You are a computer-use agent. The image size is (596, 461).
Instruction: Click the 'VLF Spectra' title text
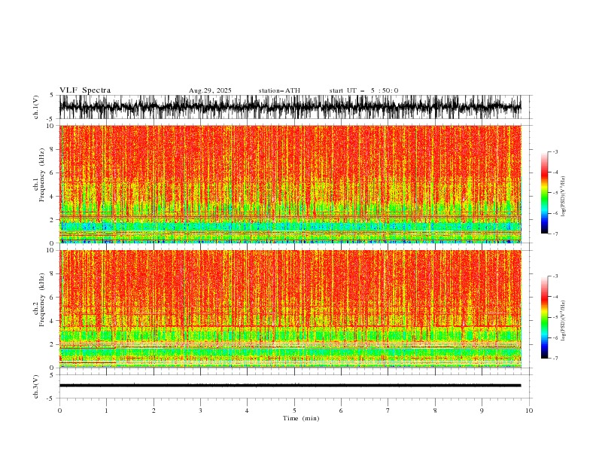click(x=85, y=90)
